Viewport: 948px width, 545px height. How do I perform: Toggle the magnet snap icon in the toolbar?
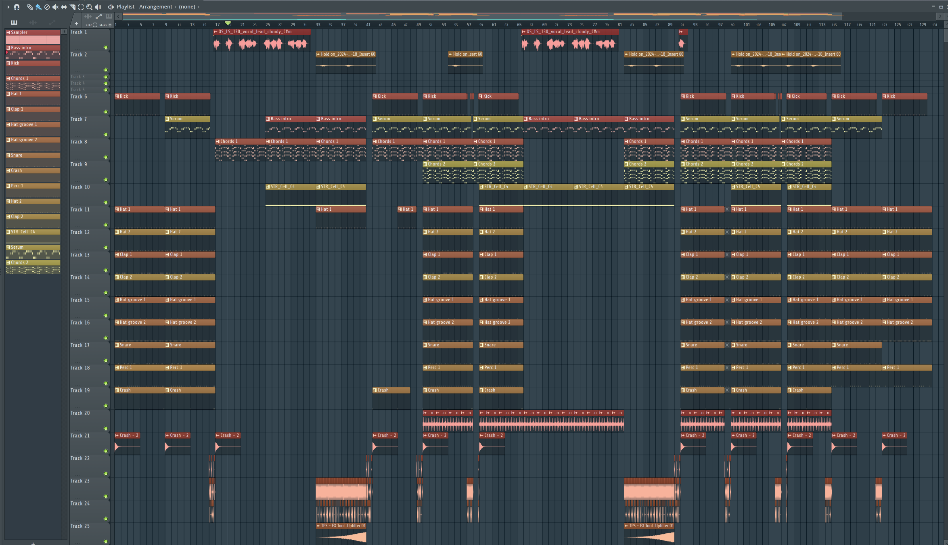[17, 7]
